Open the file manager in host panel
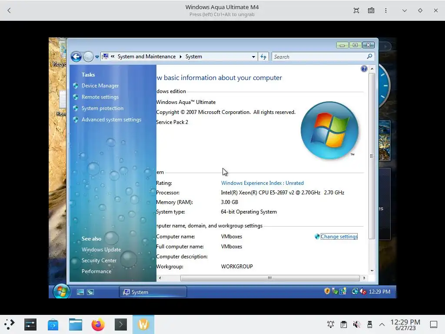The image size is (445, 334). coord(76,324)
